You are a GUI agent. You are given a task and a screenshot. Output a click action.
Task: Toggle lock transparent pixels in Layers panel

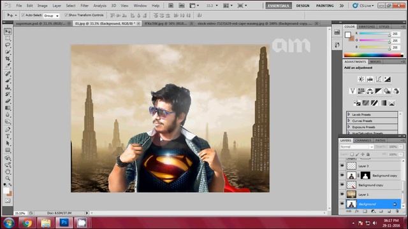pos(352,154)
